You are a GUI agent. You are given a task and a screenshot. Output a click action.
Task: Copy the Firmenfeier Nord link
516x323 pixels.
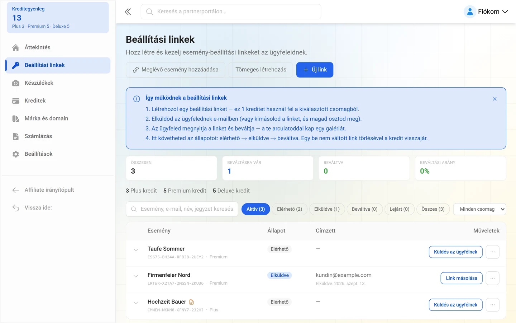click(462, 278)
